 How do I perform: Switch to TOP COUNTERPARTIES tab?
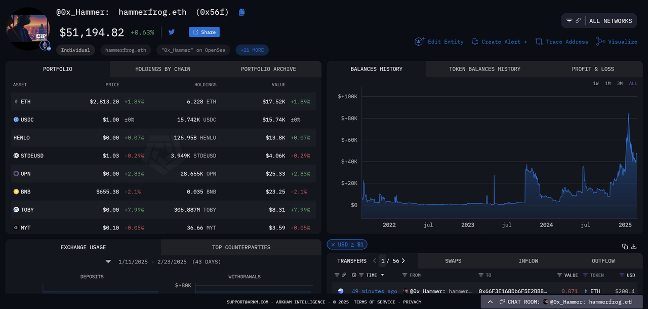(241, 247)
